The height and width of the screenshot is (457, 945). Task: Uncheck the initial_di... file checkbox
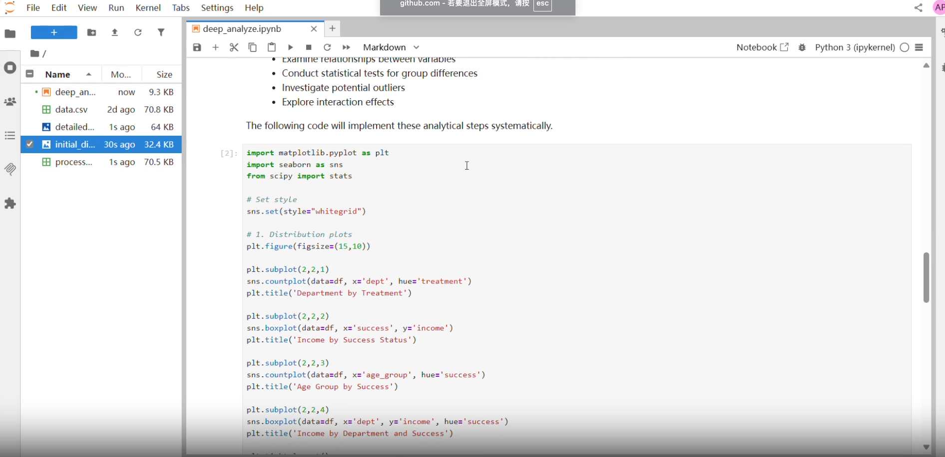click(30, 144)
